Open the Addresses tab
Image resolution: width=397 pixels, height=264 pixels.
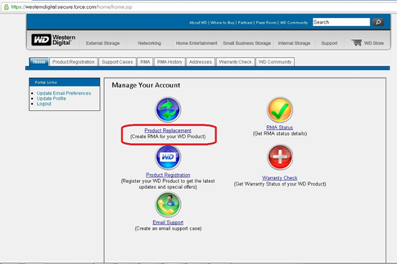pos(200,62)
